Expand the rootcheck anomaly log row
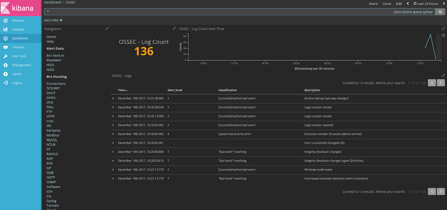 pos(113,179)
